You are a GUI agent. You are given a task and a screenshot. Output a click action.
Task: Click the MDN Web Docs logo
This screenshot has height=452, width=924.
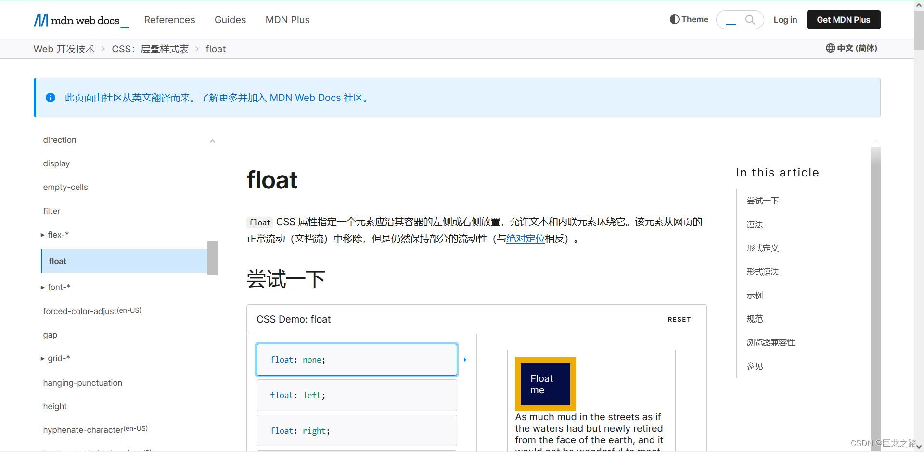point(77,20)
